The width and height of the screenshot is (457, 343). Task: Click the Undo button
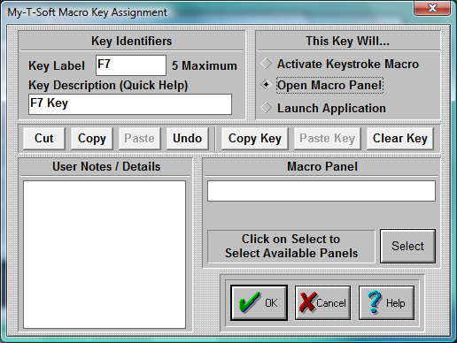pyautogui.click(x=188, y=139)
